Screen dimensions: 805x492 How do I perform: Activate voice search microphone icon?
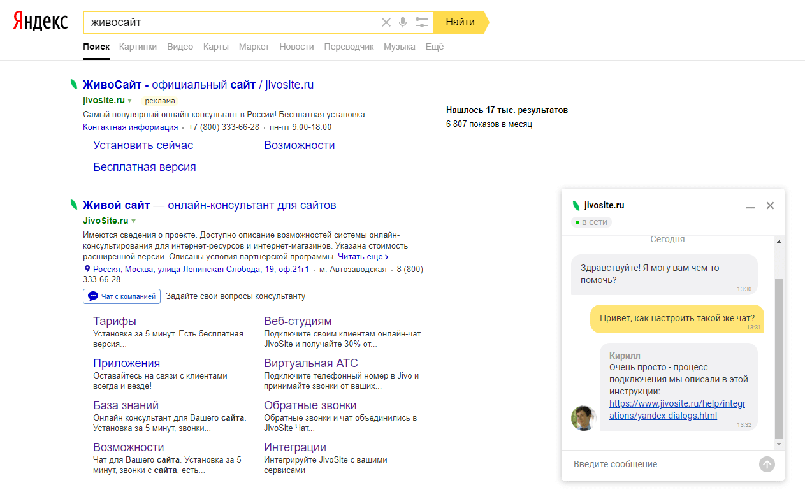[x=403, y=22]
